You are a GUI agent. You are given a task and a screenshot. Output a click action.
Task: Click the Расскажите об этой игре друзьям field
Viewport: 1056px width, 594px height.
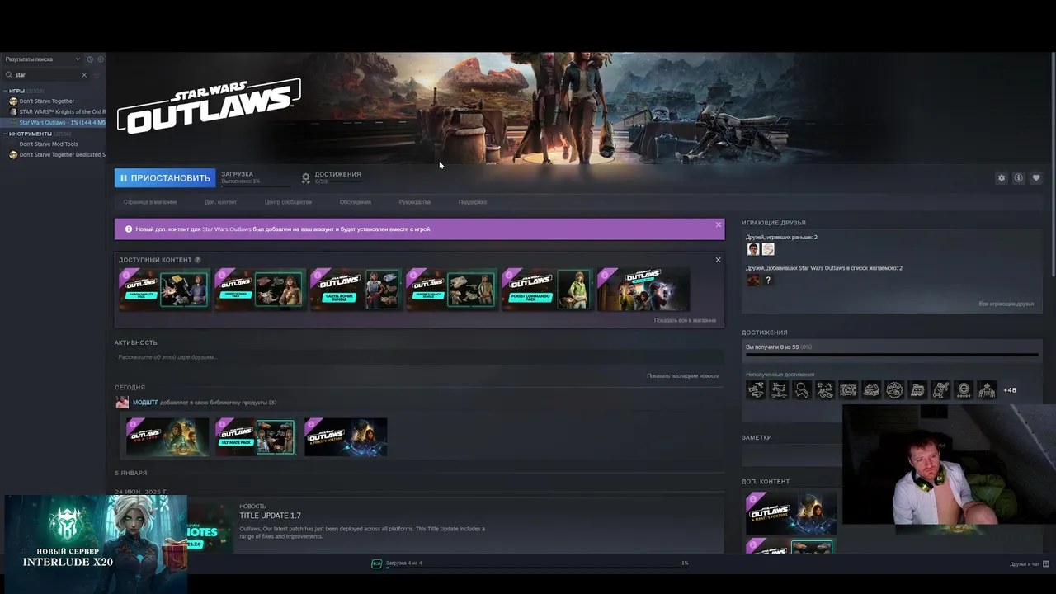pos(419,357)
